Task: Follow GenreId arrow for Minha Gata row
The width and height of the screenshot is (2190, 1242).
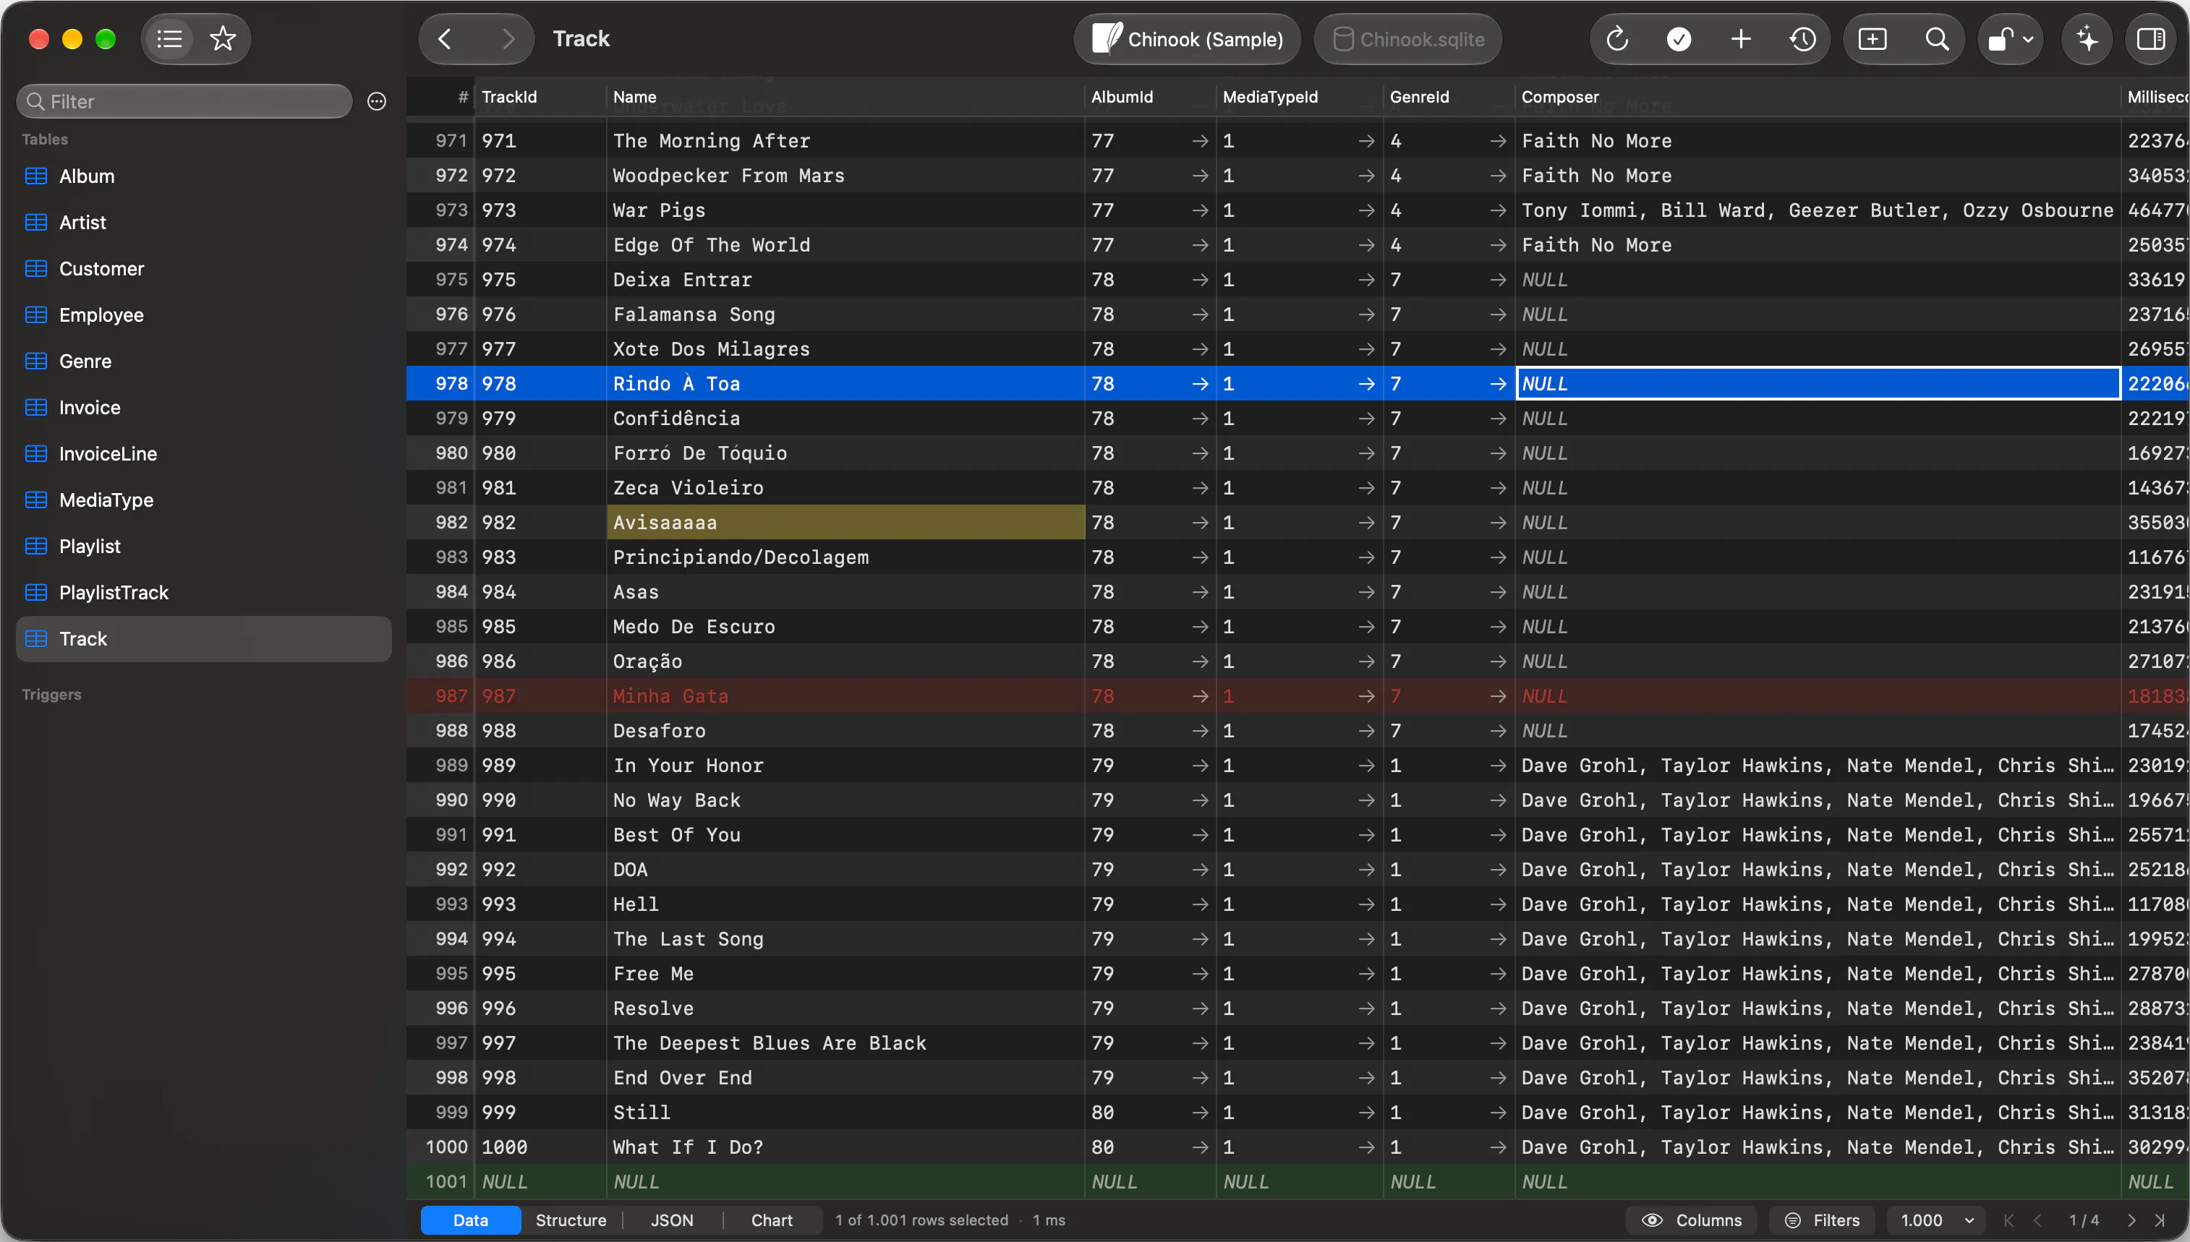Action: pyautogui.click(x=1497, y=696)
